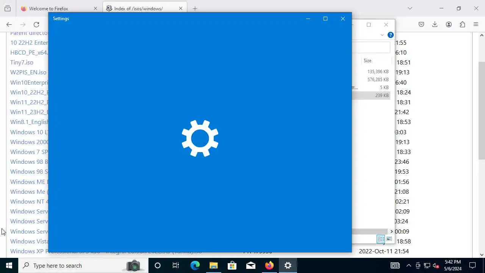This screenshot has width=485, height=273.
Task: Close the Index of /isos/windows/ tab
Action: (x=181, y=8)
